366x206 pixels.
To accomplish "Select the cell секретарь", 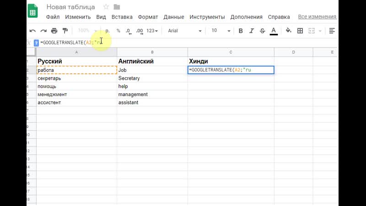I will coord(76,78).
